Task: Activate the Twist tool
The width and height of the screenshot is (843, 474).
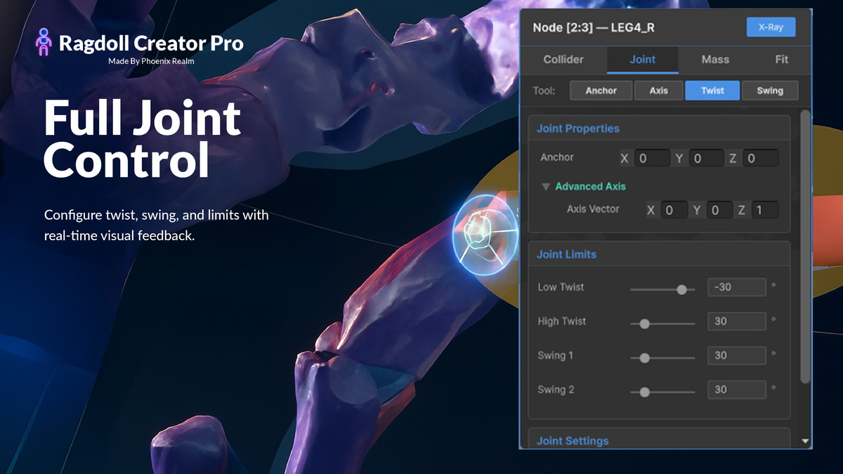Action: [x=712, y=90]
